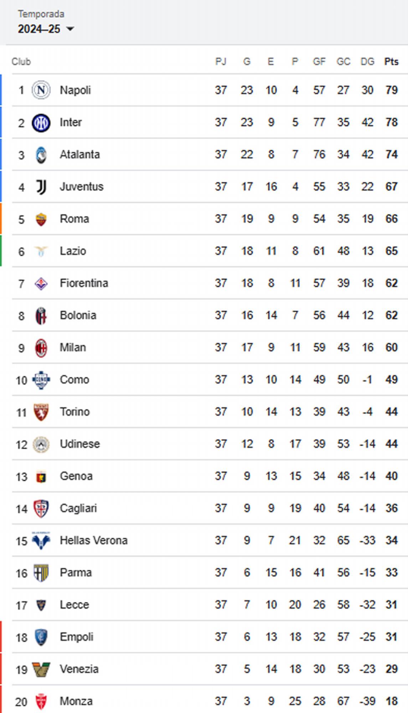Sort the table by Pts column

[x=392, y=61]
